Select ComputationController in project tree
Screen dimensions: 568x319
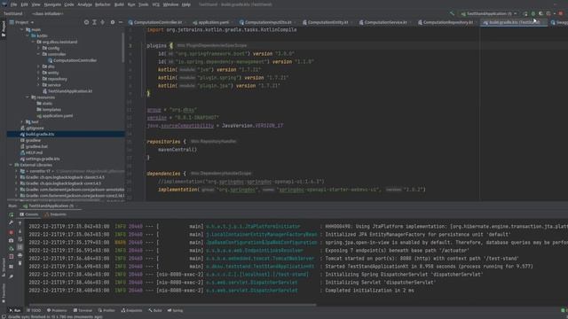72,60
